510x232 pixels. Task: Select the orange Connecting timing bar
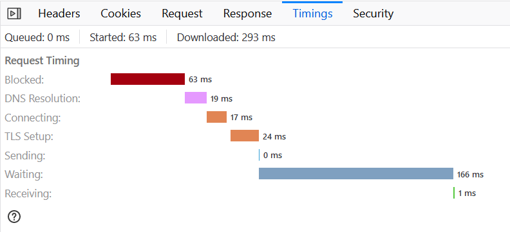[x=216, y=117]
